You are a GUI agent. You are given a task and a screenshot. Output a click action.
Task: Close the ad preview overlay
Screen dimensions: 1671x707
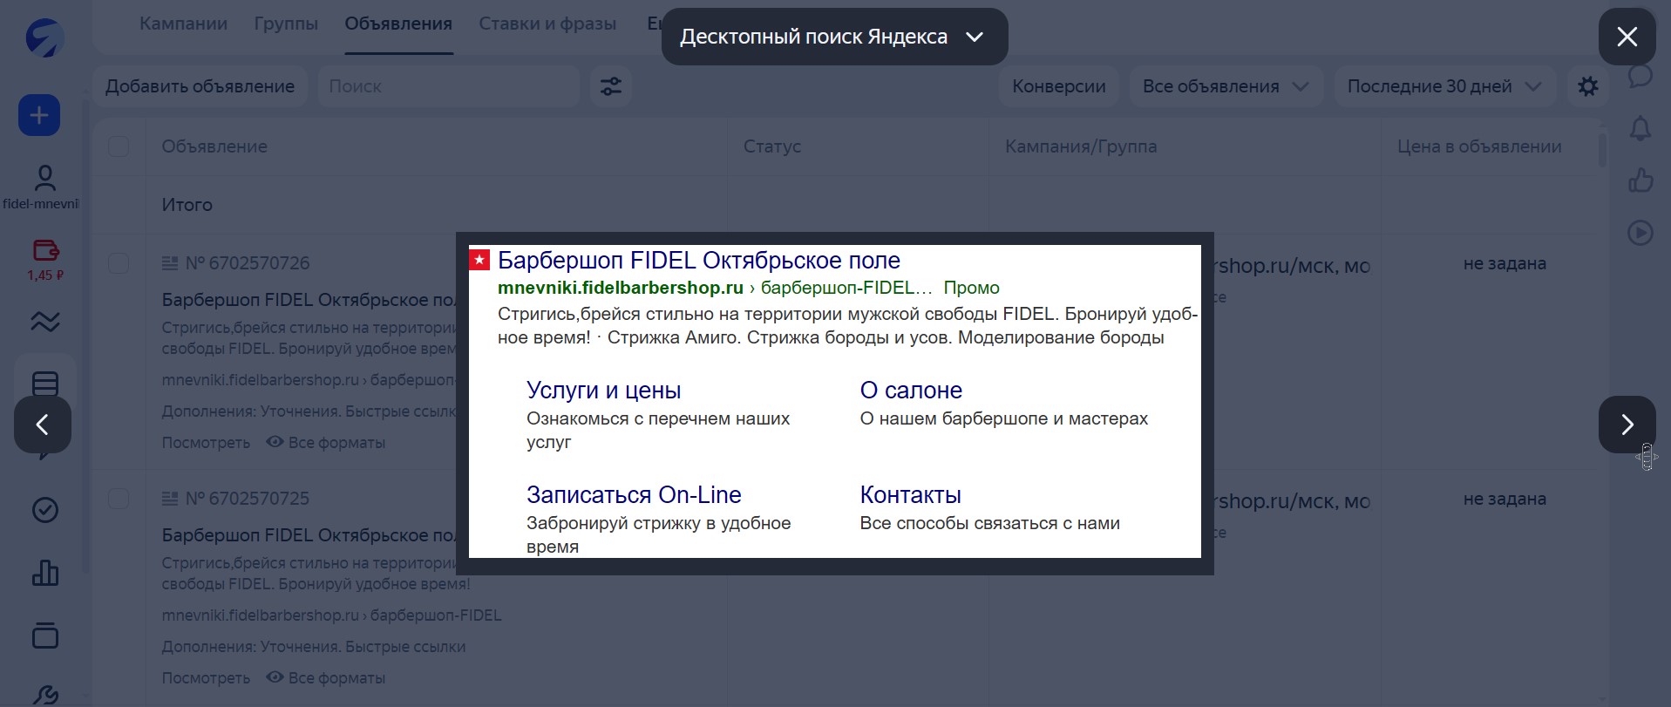[x=1627, y=37]
